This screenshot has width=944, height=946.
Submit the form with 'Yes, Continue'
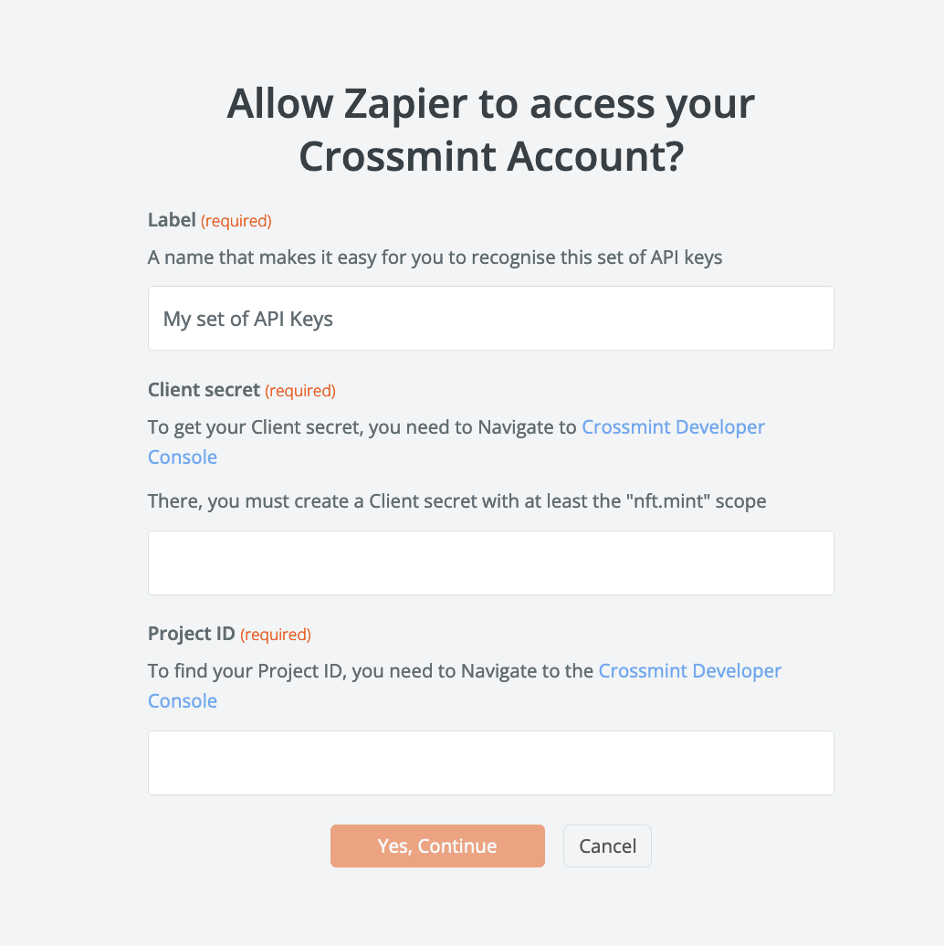[x=437, y=846]
